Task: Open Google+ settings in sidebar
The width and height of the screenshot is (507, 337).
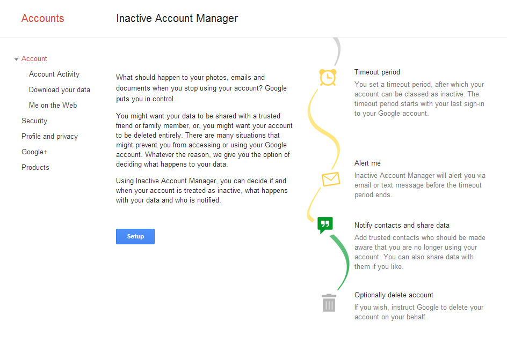Action: coord(34,152)
